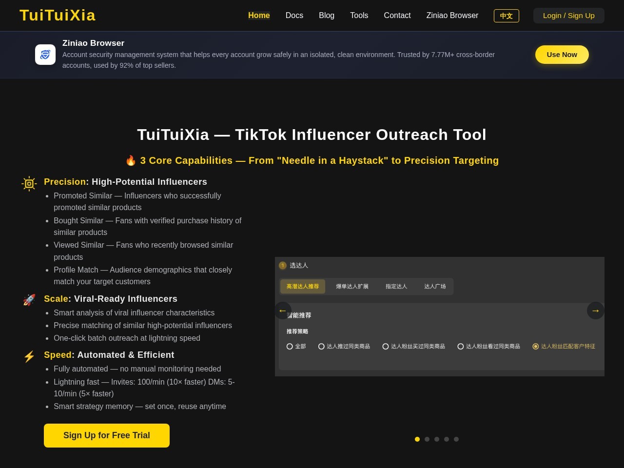Image resolution: width=624 pixels, height=468 pixels.
Task: Jump to the third carousel dot
Action: click(437, 439)
